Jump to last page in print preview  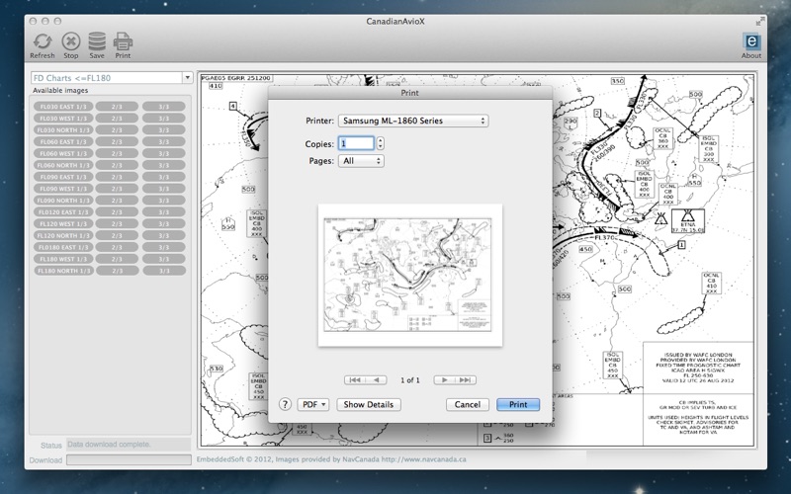[466, 380]
